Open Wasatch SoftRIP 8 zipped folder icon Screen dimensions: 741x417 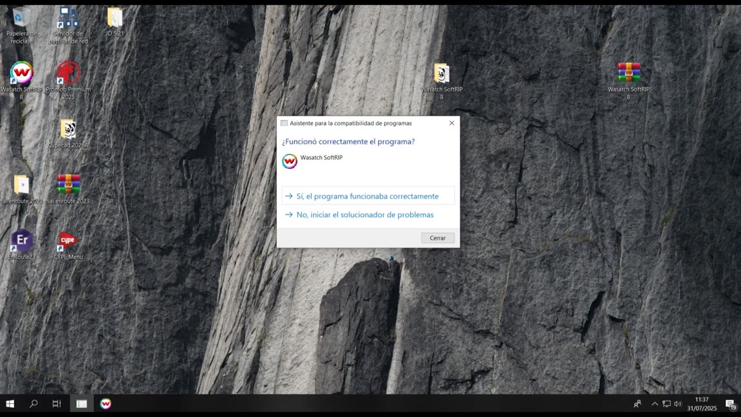pos(442,81)
